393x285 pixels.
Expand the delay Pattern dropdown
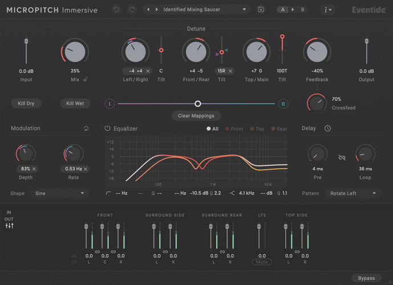point(353,193)
